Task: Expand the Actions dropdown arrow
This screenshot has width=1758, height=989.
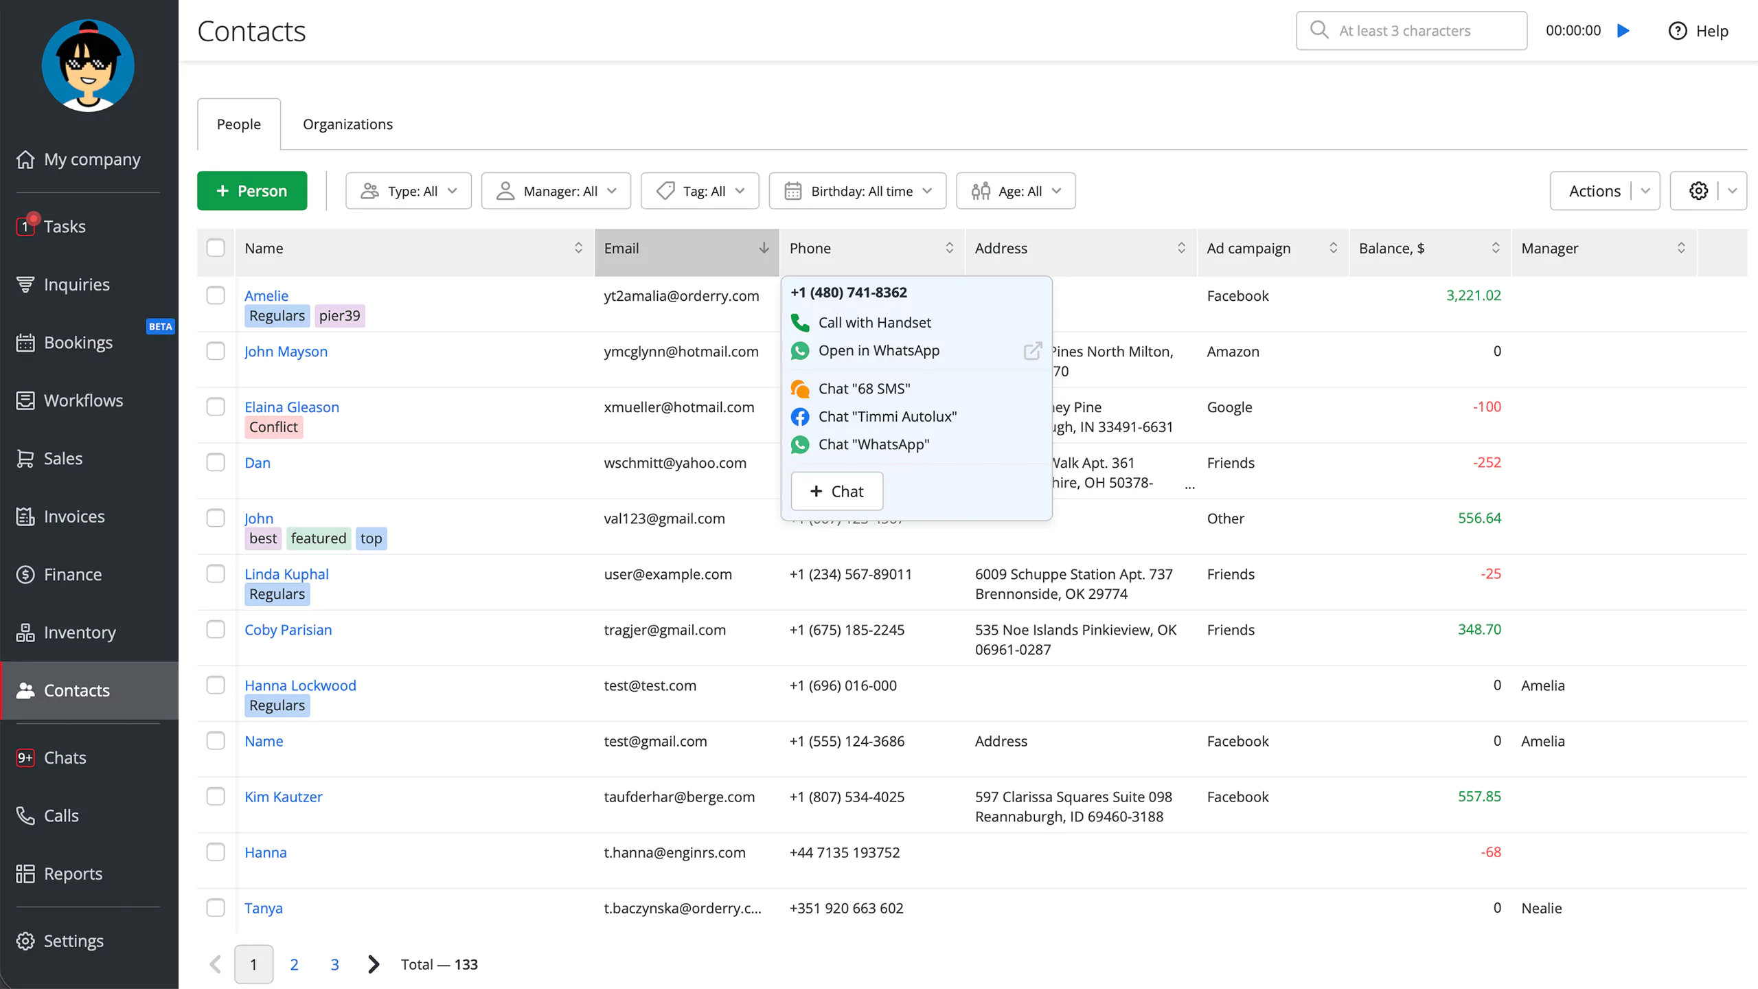Action: (x=1645, y=191)
